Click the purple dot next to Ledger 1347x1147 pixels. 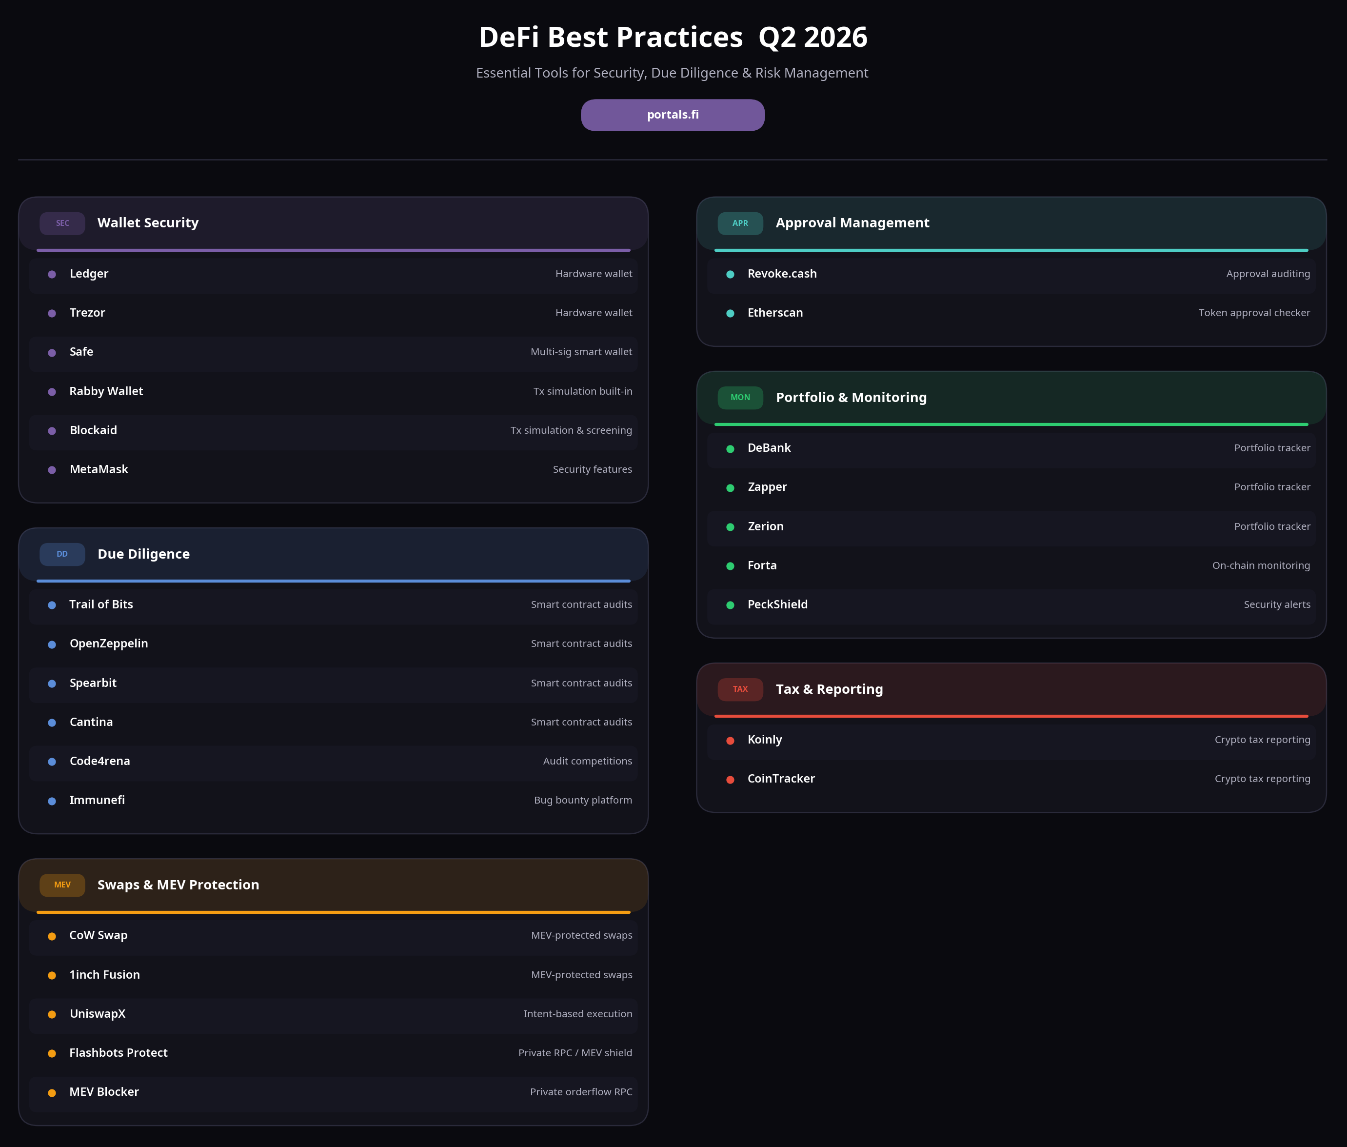tap(52, 274)
